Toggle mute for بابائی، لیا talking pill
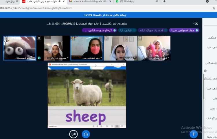 point(127,30)
